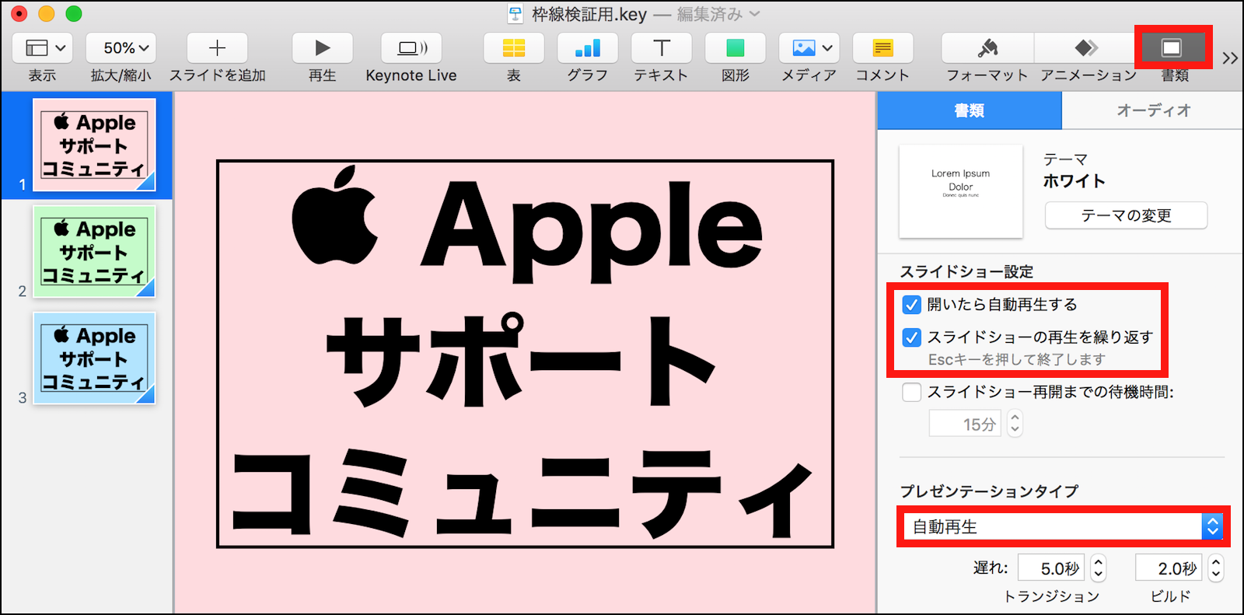Open the Animation (アニメーション) inspector

(x=1086, y=48)
